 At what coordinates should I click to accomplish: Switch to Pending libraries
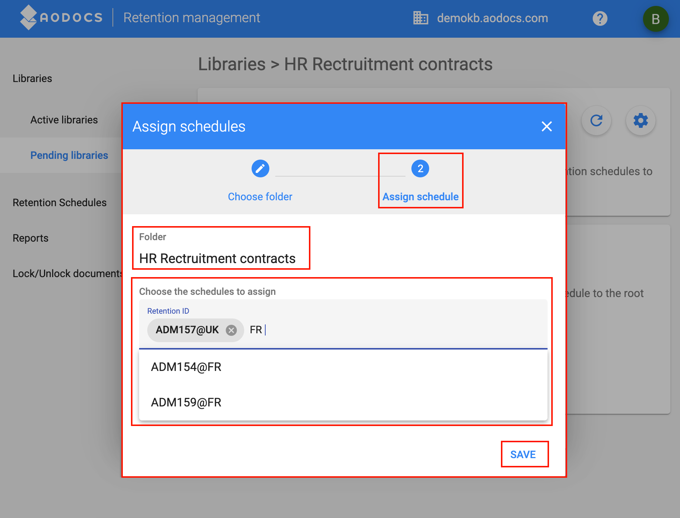click(x=69, y=155)
